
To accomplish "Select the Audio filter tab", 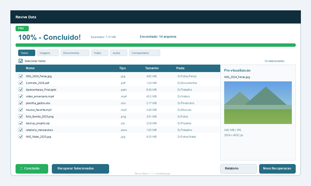I will (118, 53).
